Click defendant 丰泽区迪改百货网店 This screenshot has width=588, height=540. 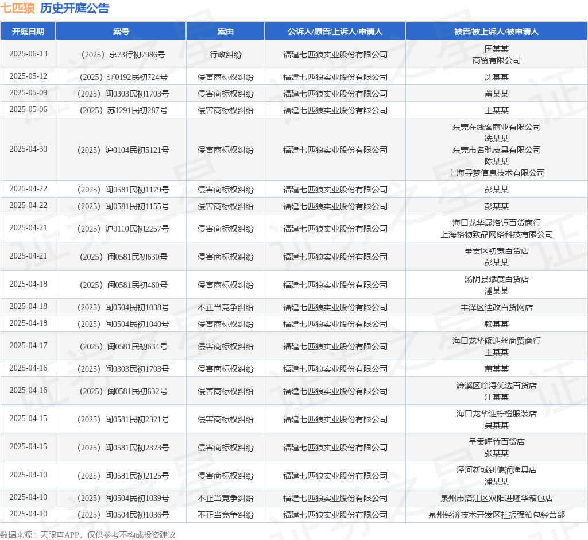pos(497,308)
